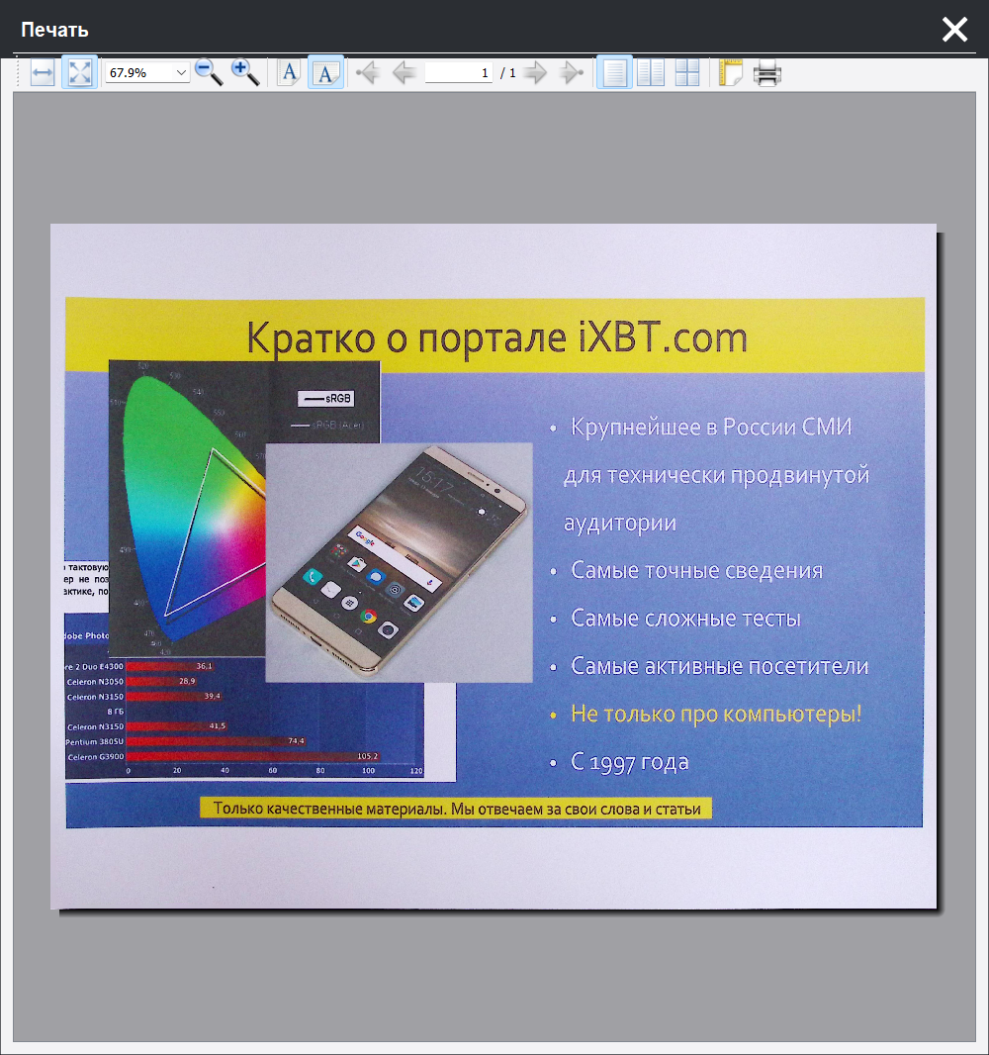Go to the last page arrow
Viewport: 989px width, 1055px height.
point(571,72)
